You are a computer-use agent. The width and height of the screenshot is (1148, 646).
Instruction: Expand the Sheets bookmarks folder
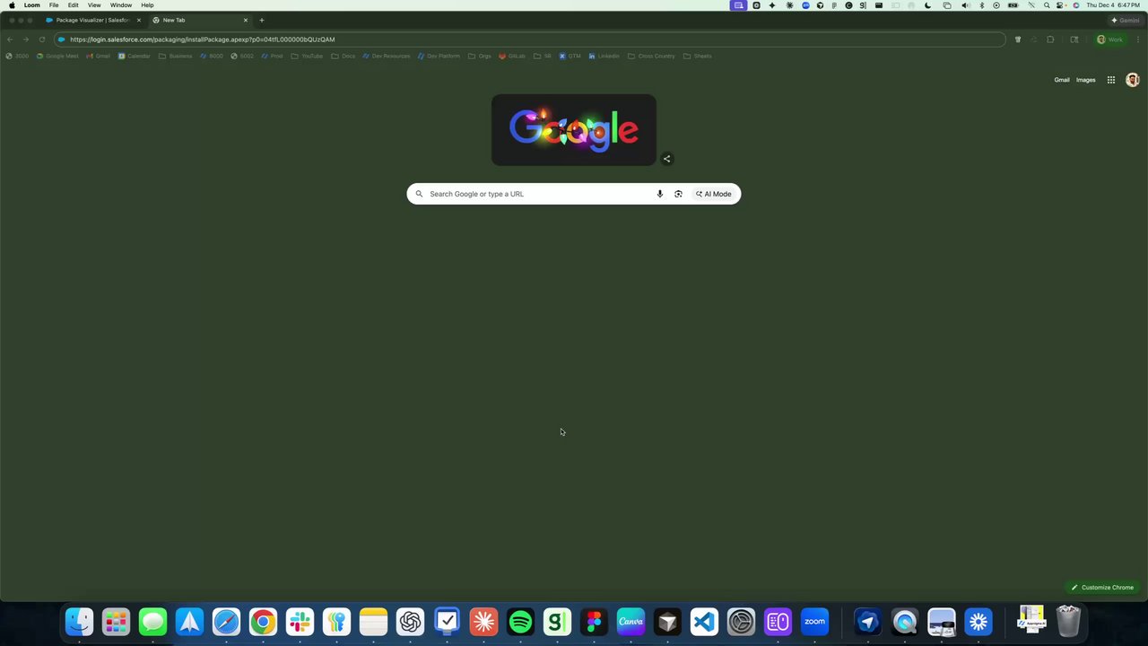697,56
